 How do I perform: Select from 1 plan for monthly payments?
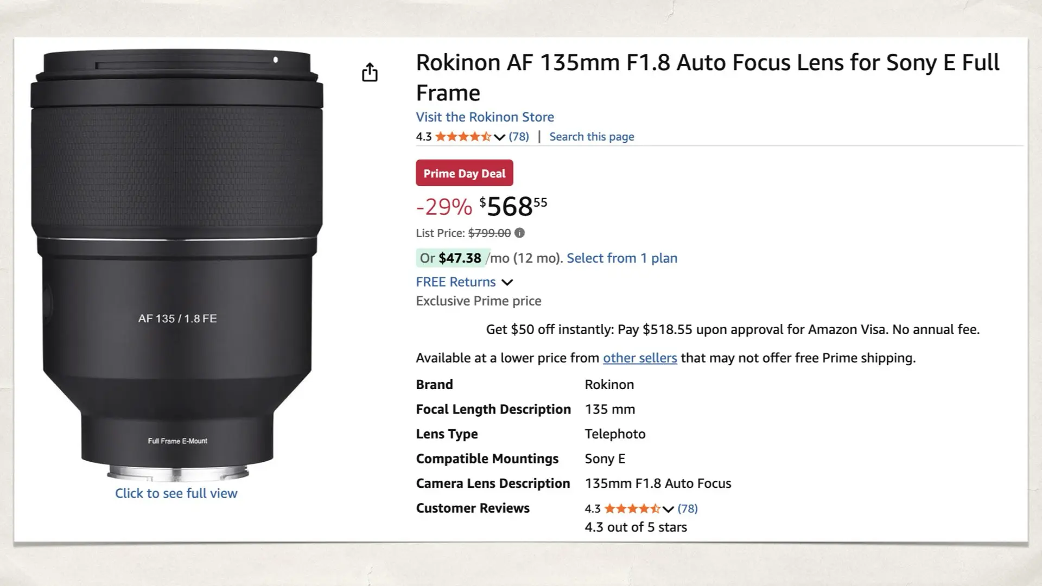621,258
